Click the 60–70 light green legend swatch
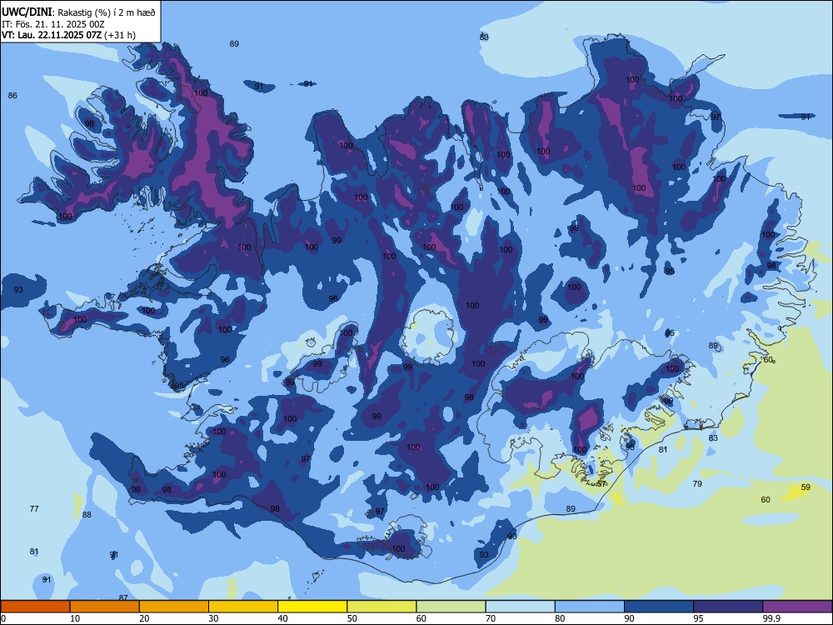 click(451, 607)
